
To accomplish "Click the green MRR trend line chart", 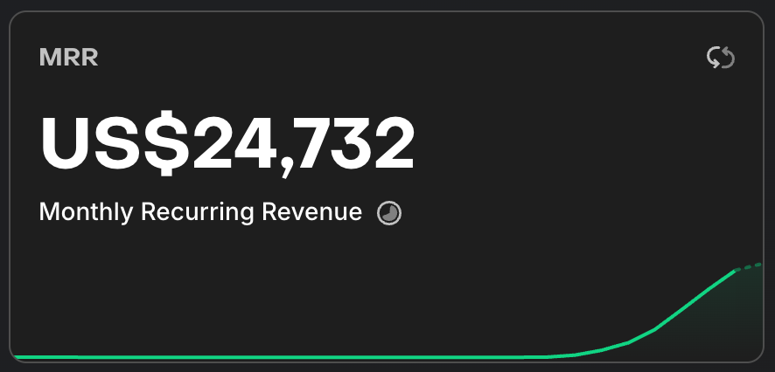I will point(387,312).
